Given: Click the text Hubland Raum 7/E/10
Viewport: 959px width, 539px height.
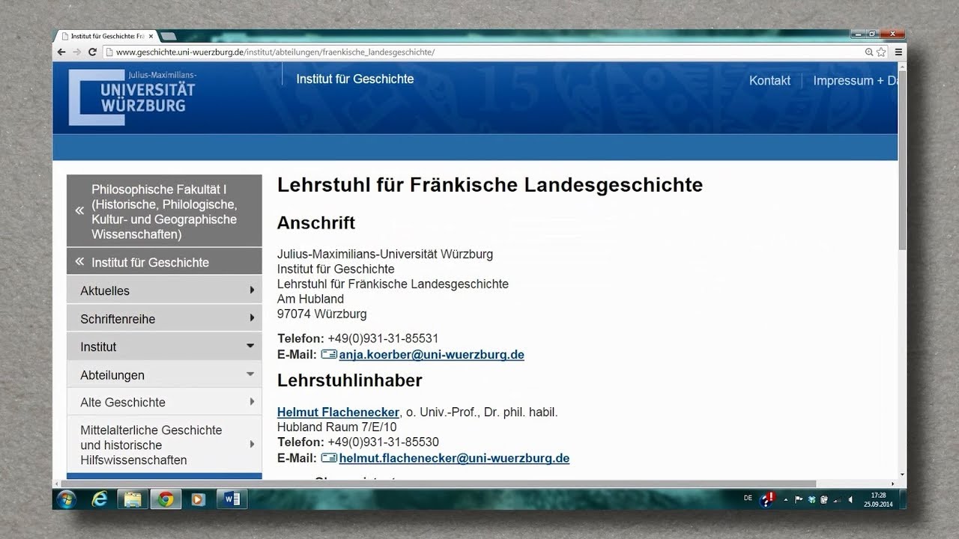Looking at the screenshot, I should click(337, 427).
